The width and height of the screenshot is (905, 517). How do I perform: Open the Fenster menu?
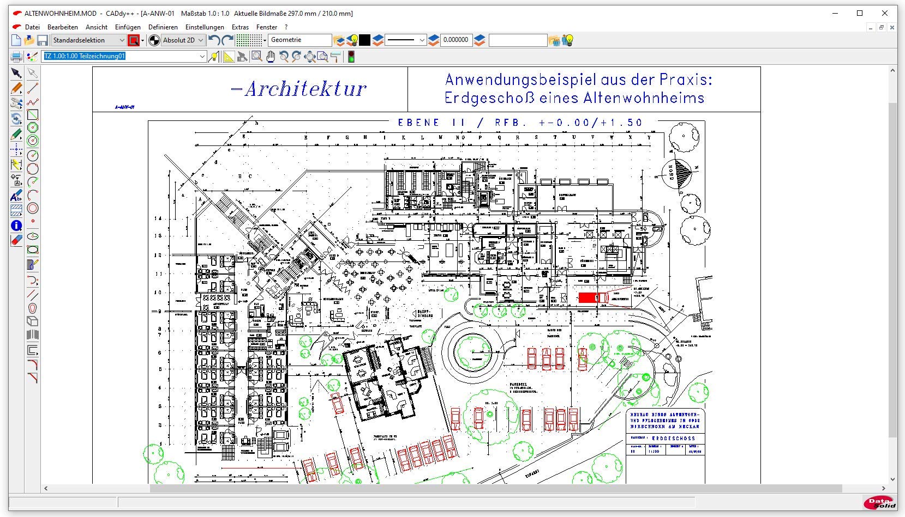click(267, 27)
